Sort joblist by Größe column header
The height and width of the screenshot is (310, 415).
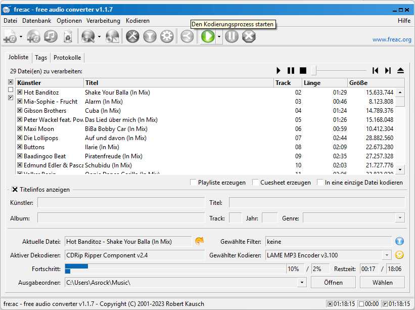coord(376,83)
